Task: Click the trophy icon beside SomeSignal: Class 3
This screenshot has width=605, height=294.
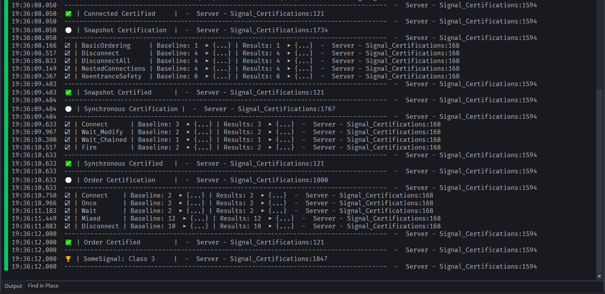Action: tap(68, 259)
